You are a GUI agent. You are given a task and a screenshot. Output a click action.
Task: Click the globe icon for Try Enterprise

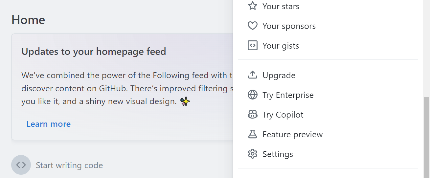pos(252,95)
